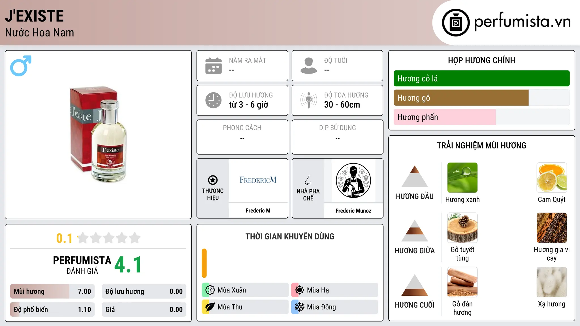Click the '30 - 60cm' sillage value

[x=342, y=105]
